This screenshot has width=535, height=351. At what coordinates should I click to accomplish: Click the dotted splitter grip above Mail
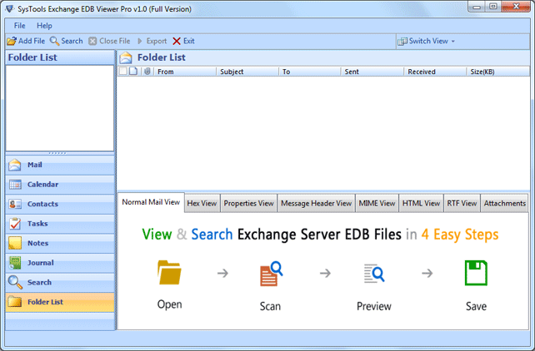point(57,153)
